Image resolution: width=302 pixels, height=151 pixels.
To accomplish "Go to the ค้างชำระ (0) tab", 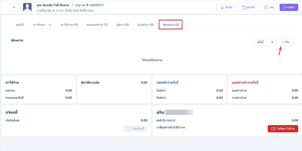I will pyautogui.click(x=146, y=25).
